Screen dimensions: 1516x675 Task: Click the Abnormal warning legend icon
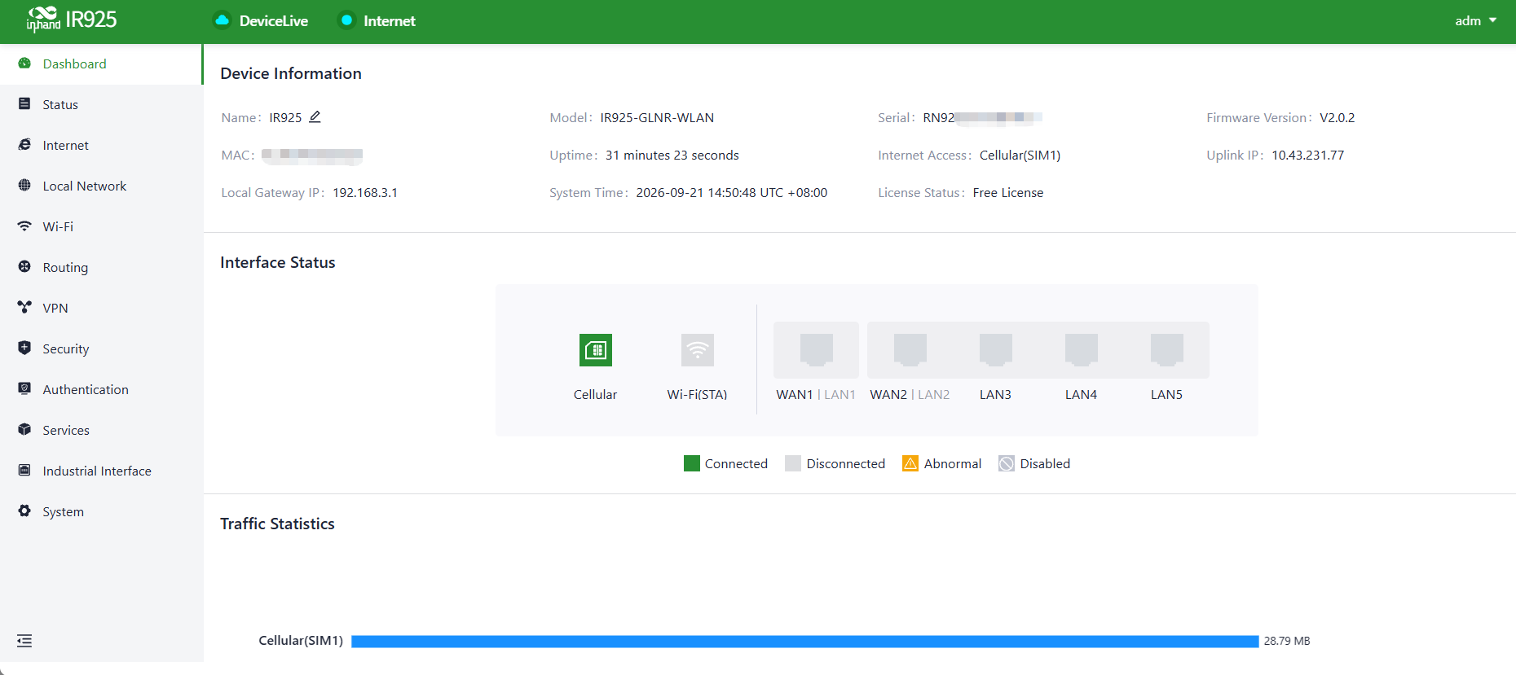910,463
